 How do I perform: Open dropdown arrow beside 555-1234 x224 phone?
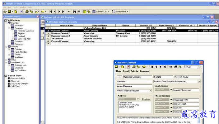[x=171, y=104]
